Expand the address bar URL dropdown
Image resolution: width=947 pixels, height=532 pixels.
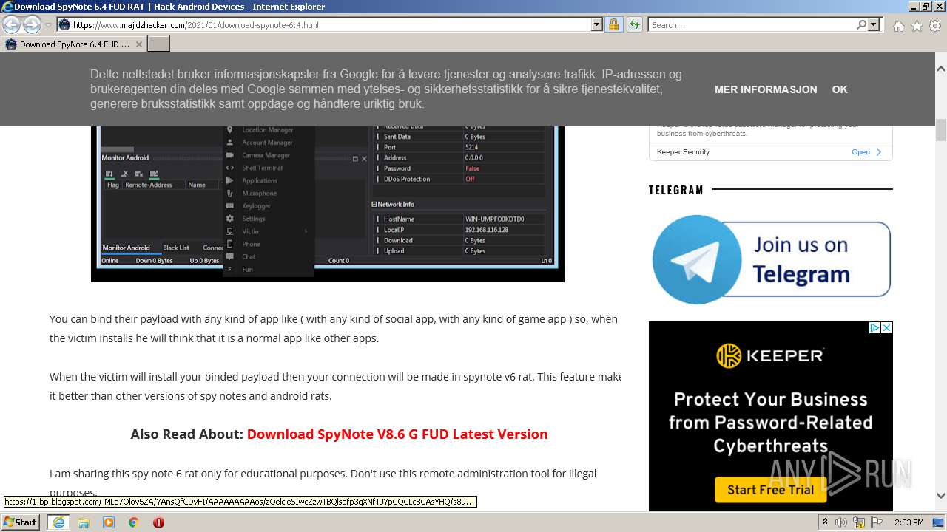597,24
